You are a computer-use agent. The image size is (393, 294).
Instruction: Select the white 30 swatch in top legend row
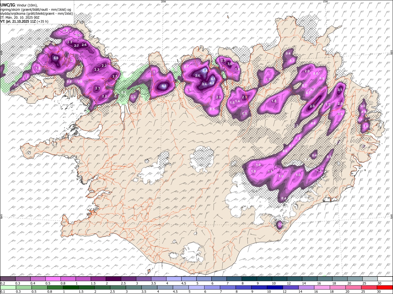(385, 279)
